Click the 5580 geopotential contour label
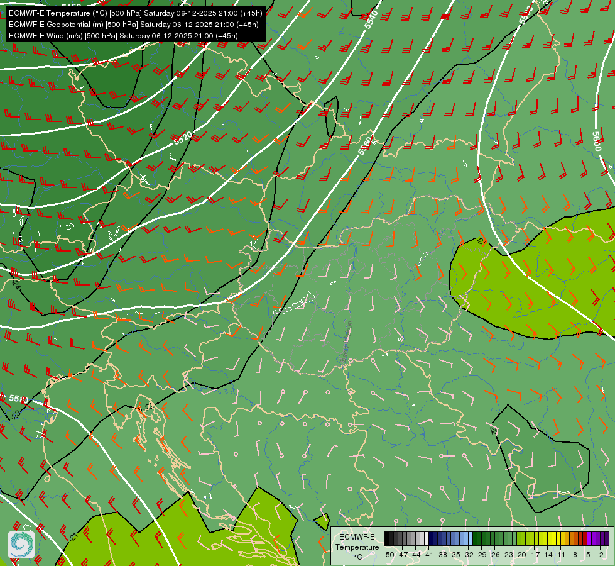This screenshot has width=615, height=566. click(x=18, y=399)
